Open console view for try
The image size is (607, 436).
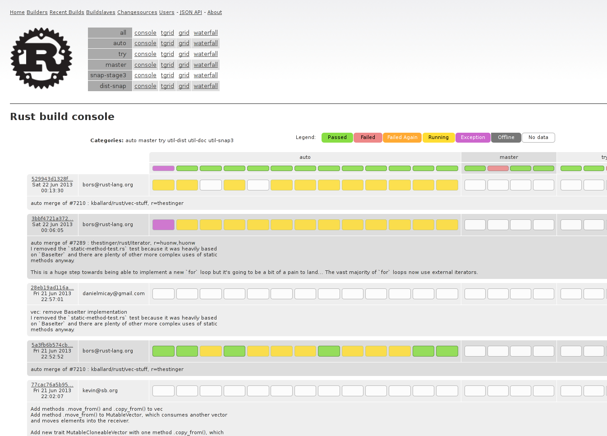click(x=145, y=54)
